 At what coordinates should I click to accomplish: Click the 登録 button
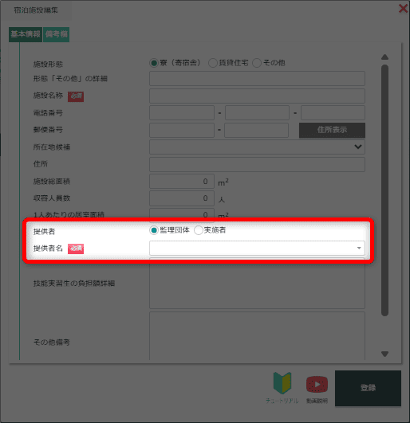[368, 388]
